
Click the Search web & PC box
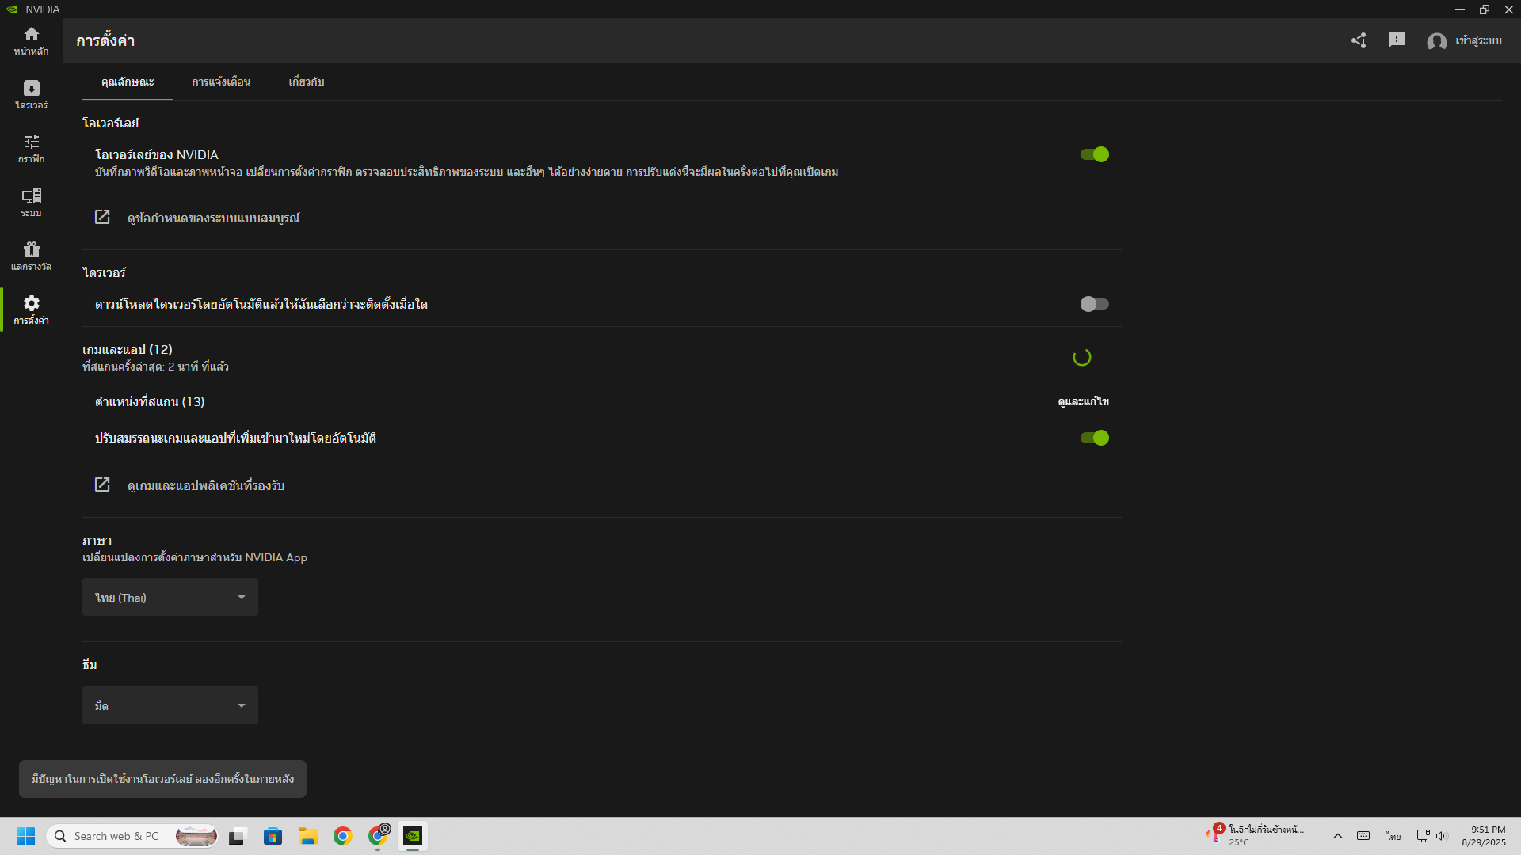tap(133, 836)
